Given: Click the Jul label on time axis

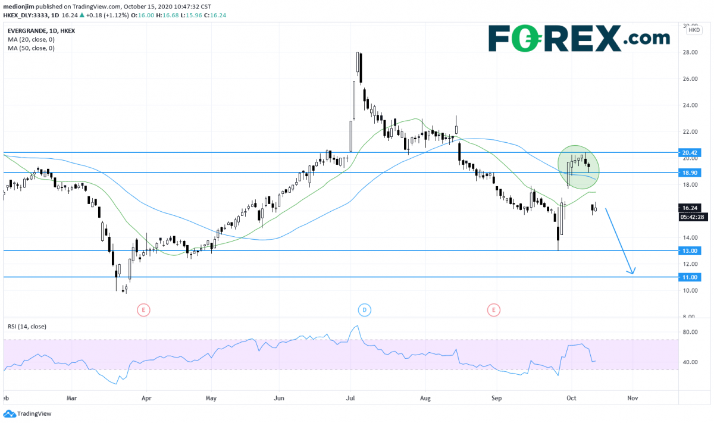Looking at the screenshot, I should [350, 398].
